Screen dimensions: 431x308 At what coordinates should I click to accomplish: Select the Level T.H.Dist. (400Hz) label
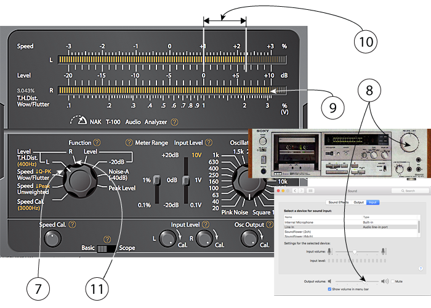pyautogui.click(x=27, y=158)
